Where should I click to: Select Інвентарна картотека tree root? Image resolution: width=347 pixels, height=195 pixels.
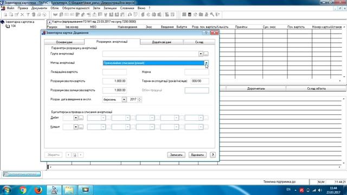pos(20,22)
